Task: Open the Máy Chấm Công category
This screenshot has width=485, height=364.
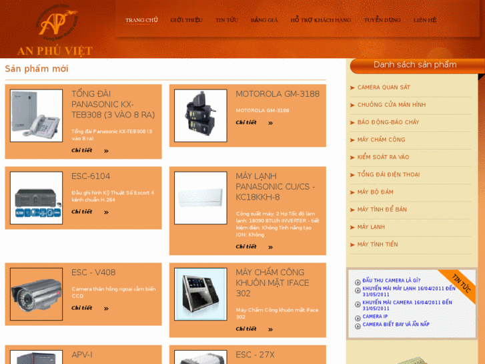Action: (x=381, y=140)
